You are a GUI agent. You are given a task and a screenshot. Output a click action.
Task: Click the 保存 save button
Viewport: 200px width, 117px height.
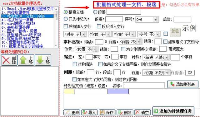tap(107, 112)
